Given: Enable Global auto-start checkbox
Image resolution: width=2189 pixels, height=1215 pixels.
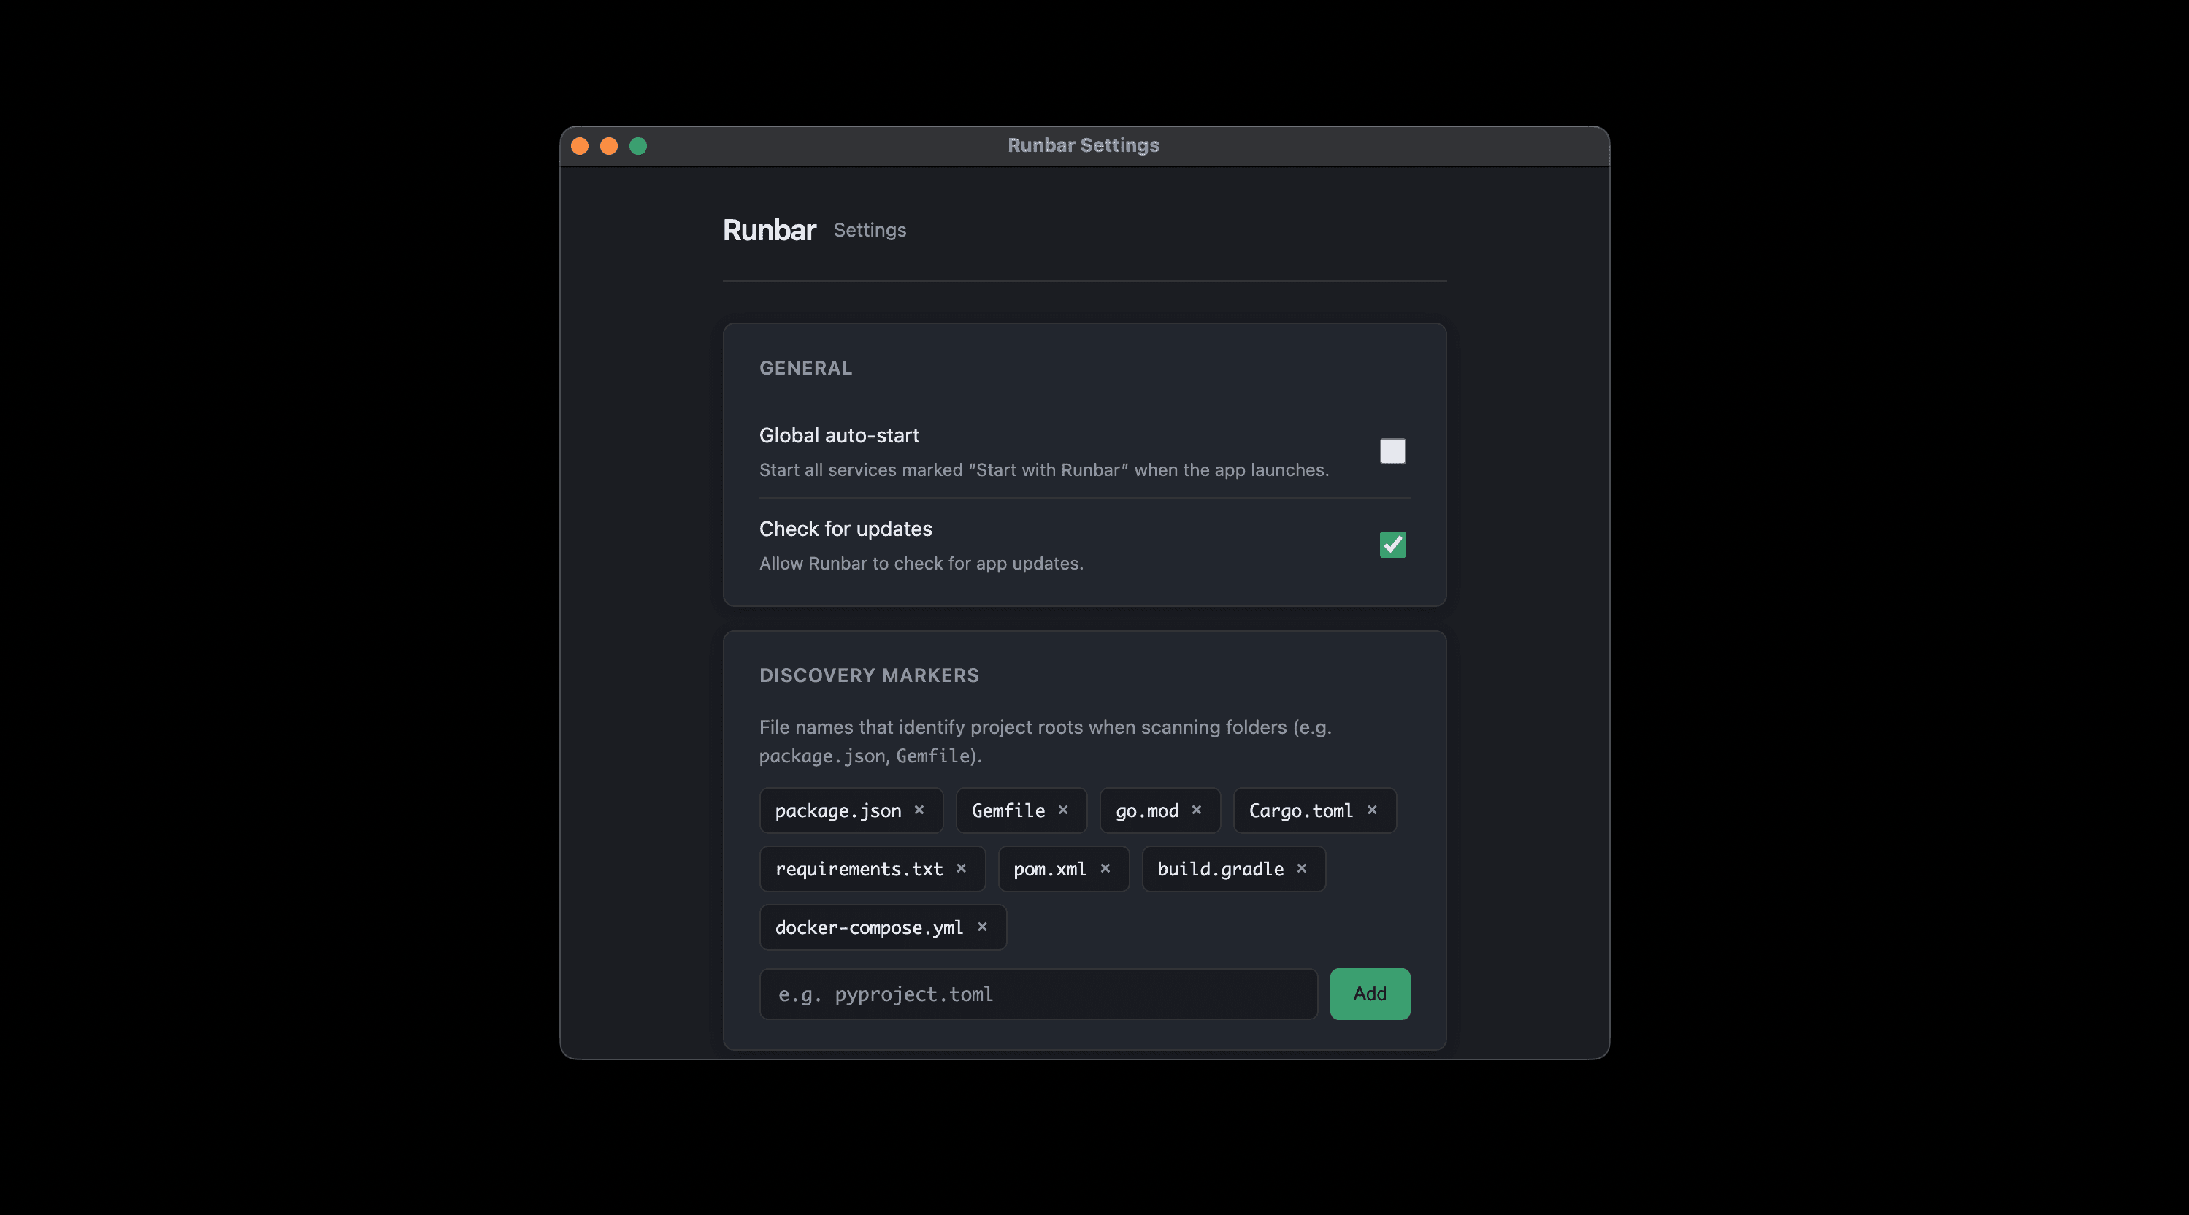Looking at the screenshot, I should click(x=1392, y=451).
